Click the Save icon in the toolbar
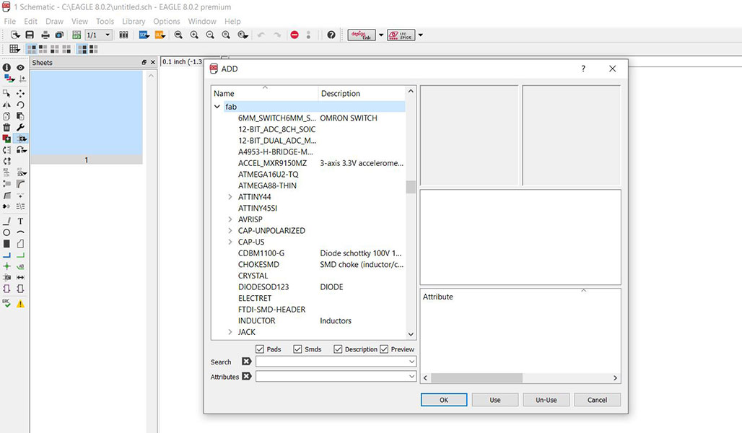 (x=30, y=35)
